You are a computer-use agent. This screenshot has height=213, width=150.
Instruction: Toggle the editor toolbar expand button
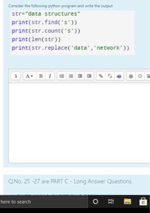coord(16,76)
